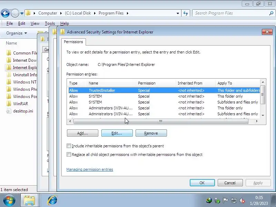Click the Name column header in Explorer
Viewport: 276px width, 207px height.
tap(11, 43)
